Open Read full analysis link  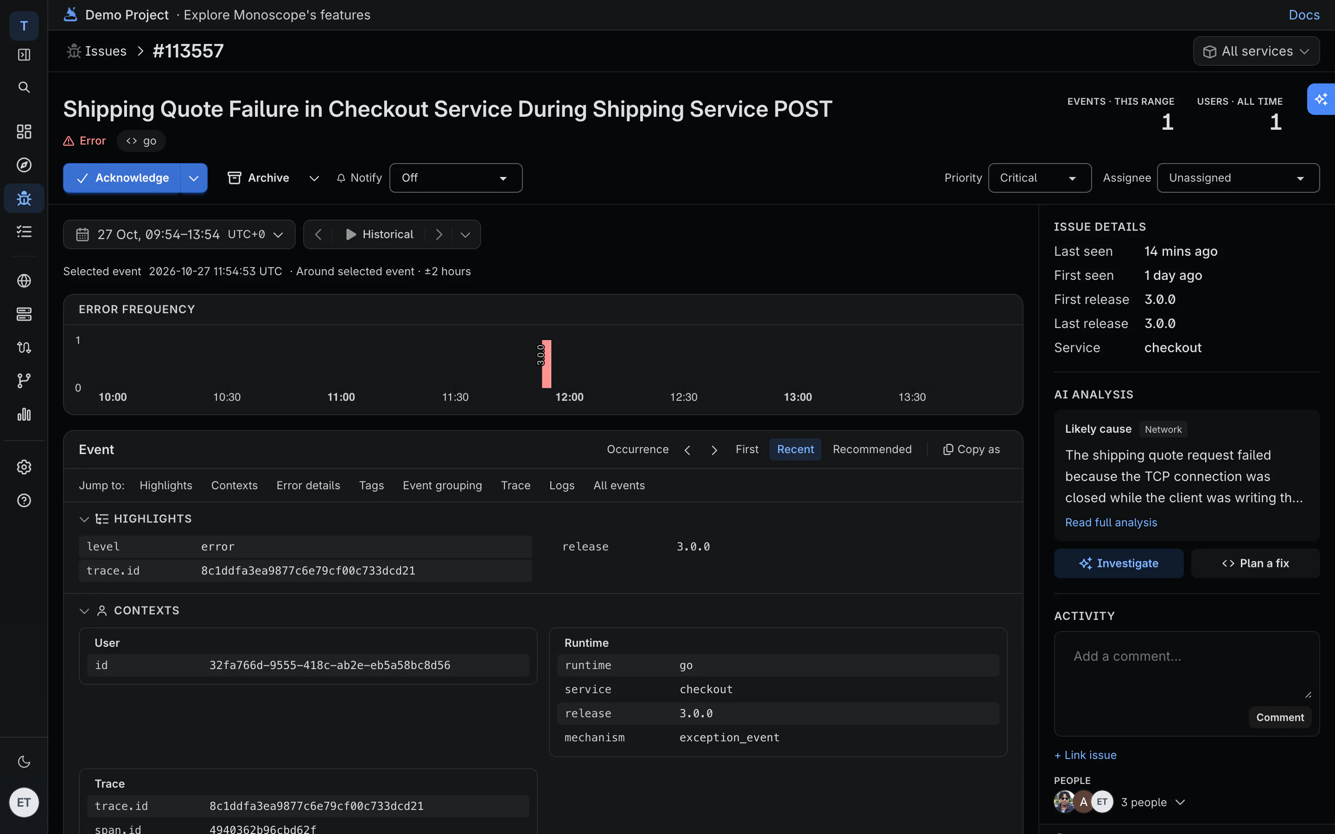tap(1111, 522)
